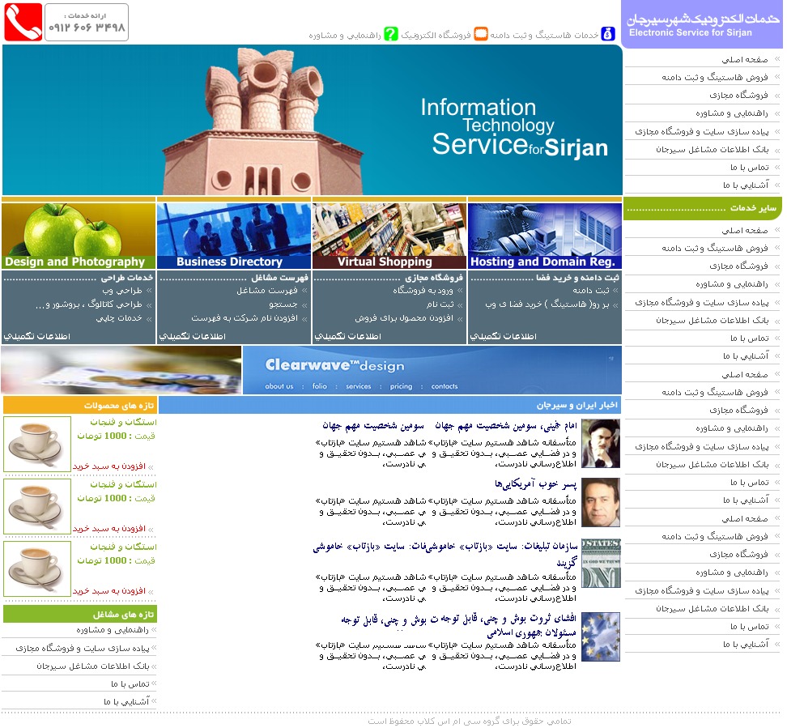The image size is (787, 728).
Task: Open the Virtual Shopping banner image
Action: pyautogui.click(x=389, y=234)
